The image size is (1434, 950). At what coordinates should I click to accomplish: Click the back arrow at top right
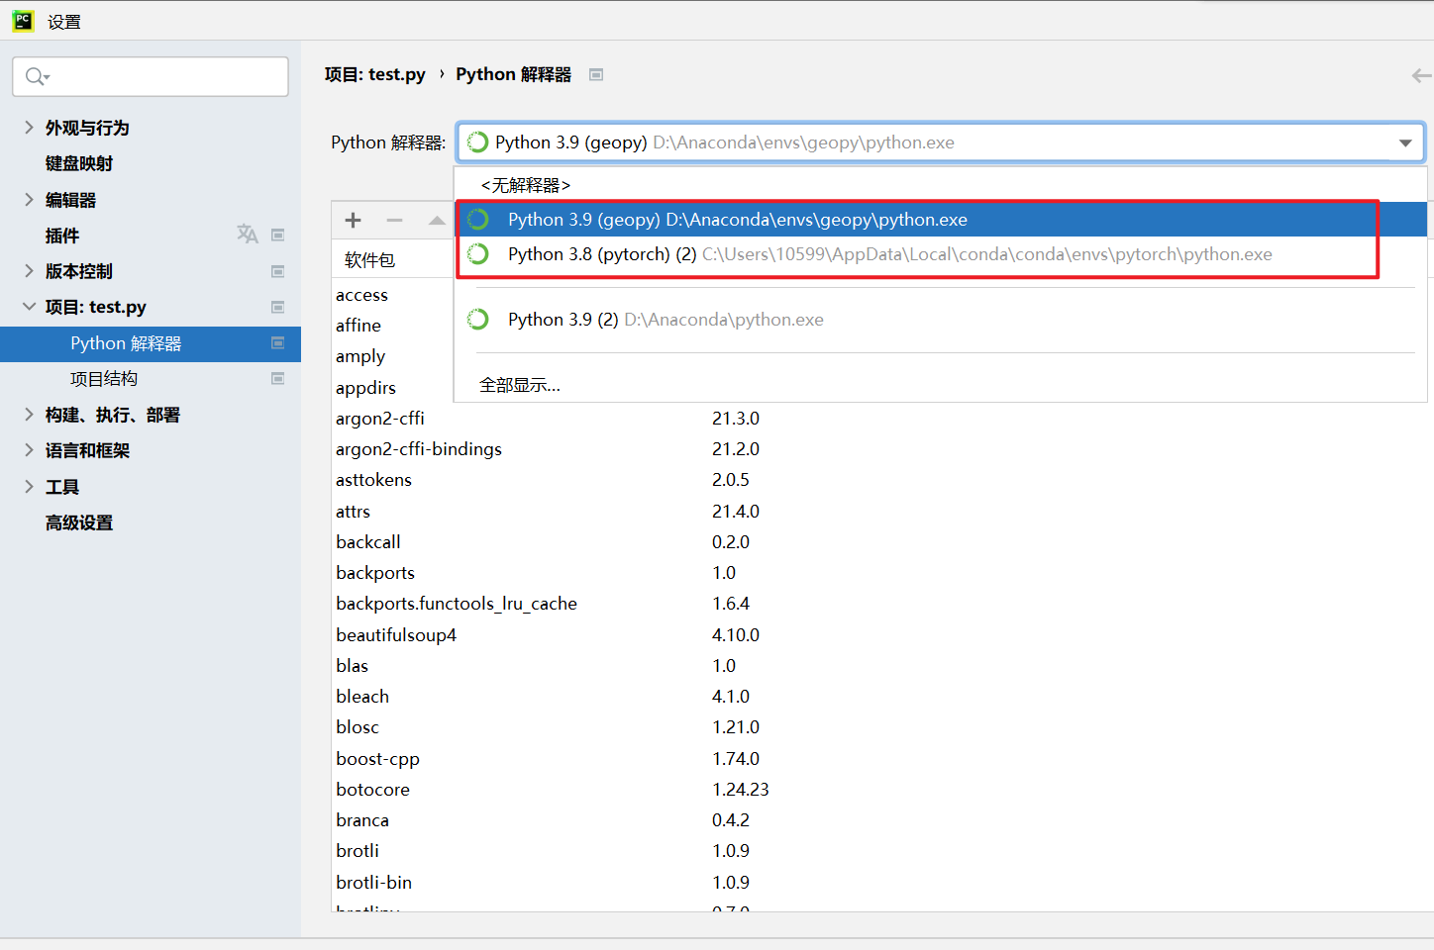[1421, 75]
